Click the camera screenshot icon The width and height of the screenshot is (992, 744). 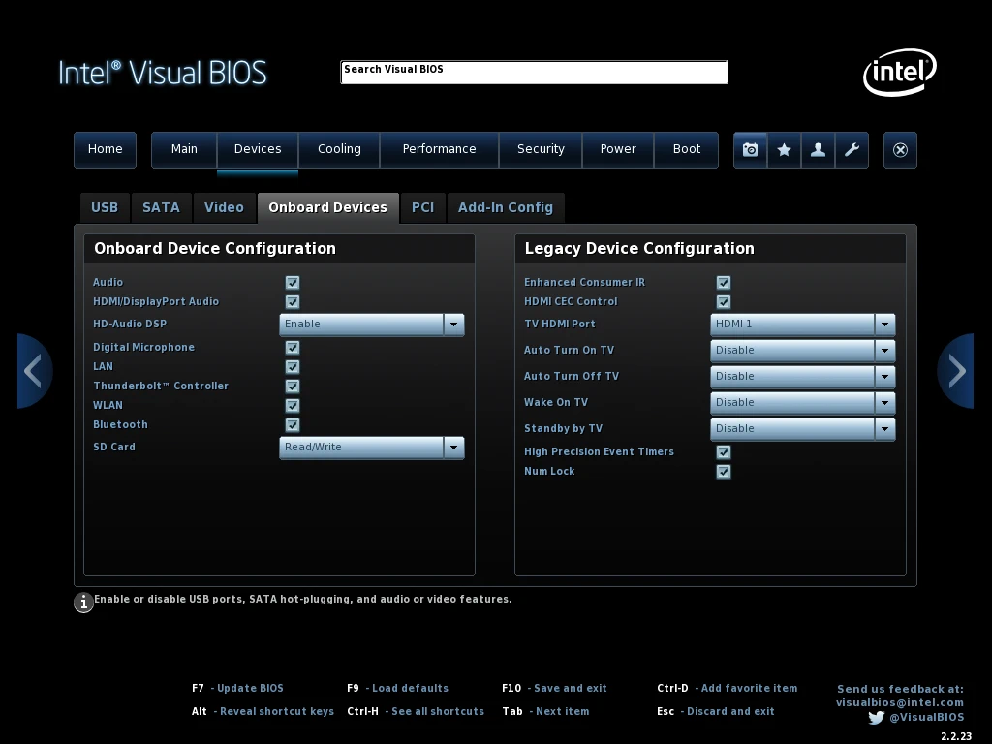(750, 150)
